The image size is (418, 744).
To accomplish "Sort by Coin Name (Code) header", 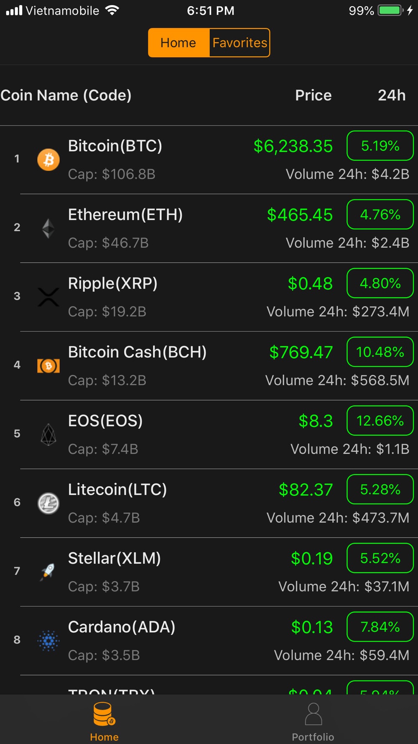I will click(66, 95).
